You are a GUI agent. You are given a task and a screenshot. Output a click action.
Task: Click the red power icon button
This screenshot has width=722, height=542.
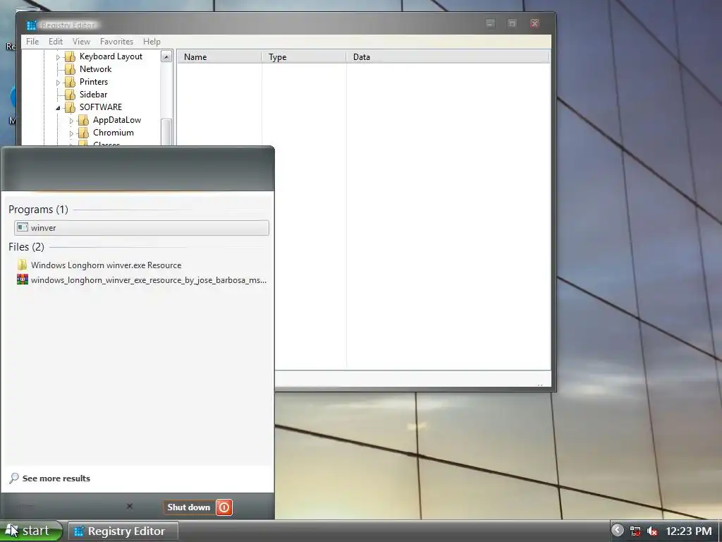point(224,507)
